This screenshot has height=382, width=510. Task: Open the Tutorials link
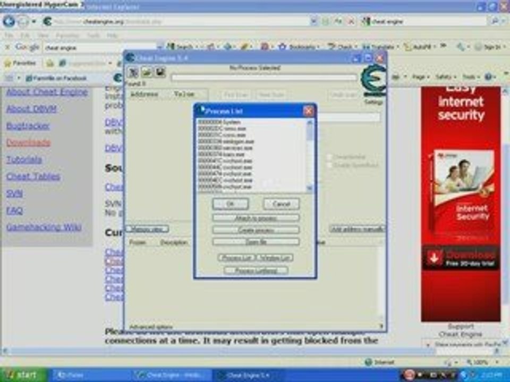point(24,160)
